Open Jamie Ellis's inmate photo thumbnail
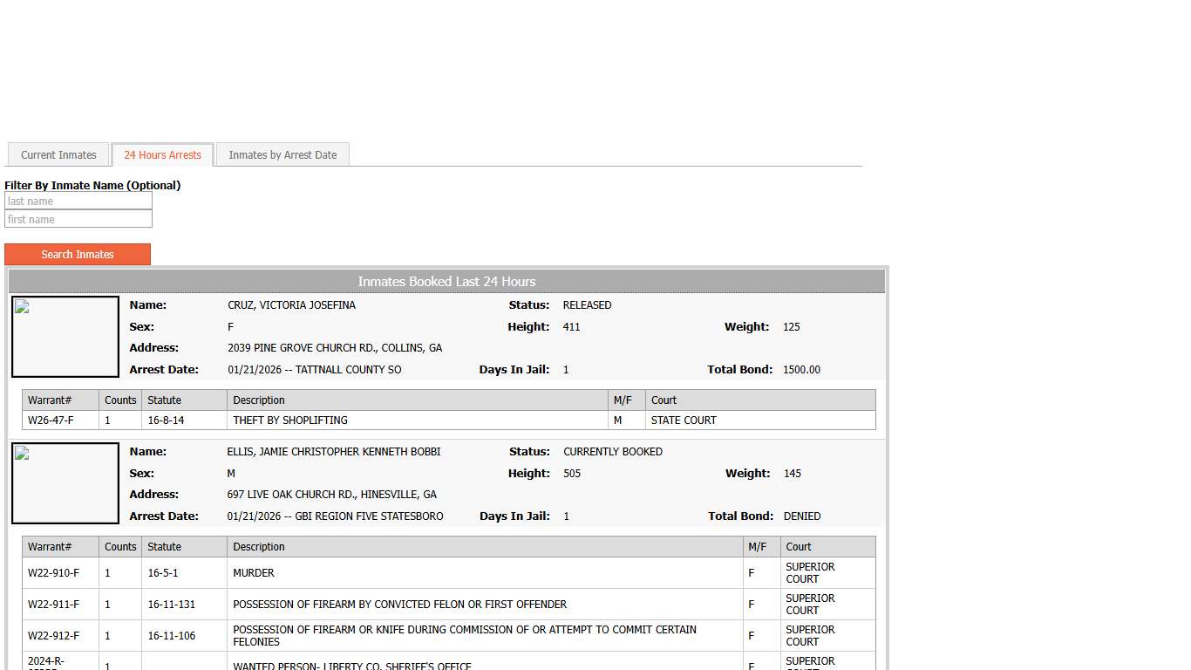Screen dimensions: 1191x670 pos(65,483)
